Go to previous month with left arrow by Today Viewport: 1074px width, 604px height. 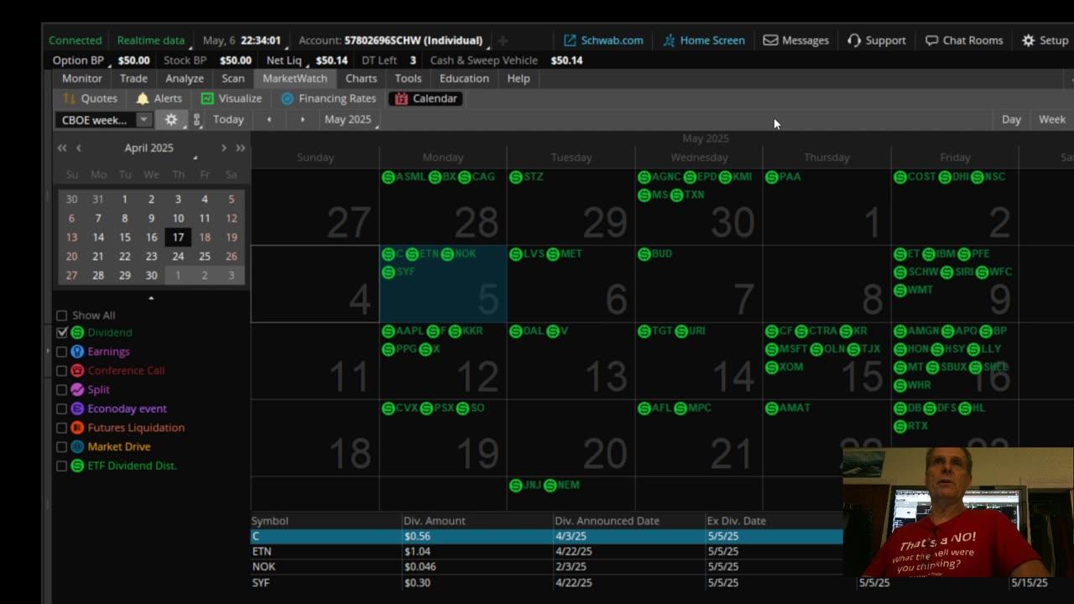[x=268, y=120]
